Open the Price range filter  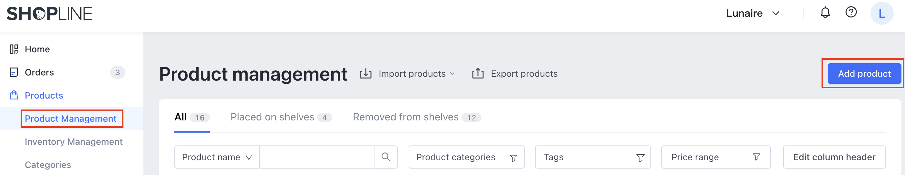coord(715,157)
